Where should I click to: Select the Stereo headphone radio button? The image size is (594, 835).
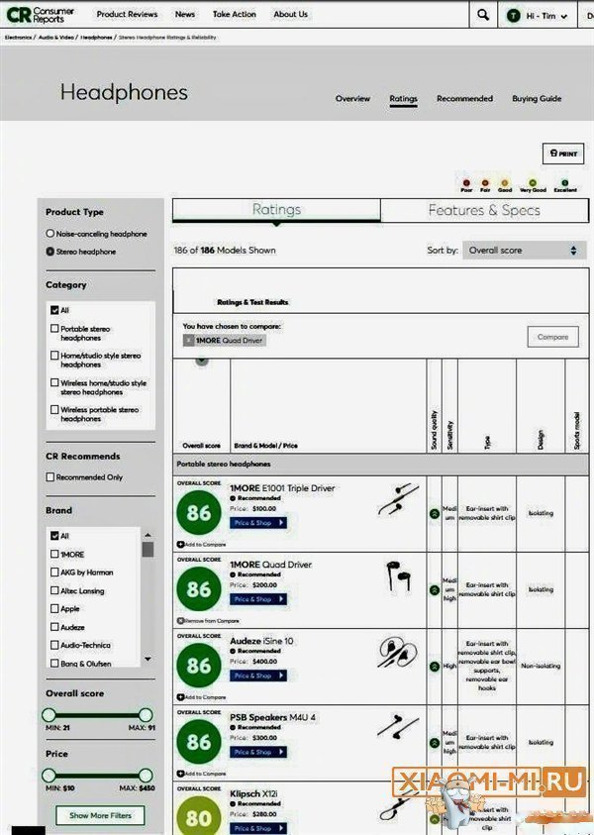click(50, 252)
